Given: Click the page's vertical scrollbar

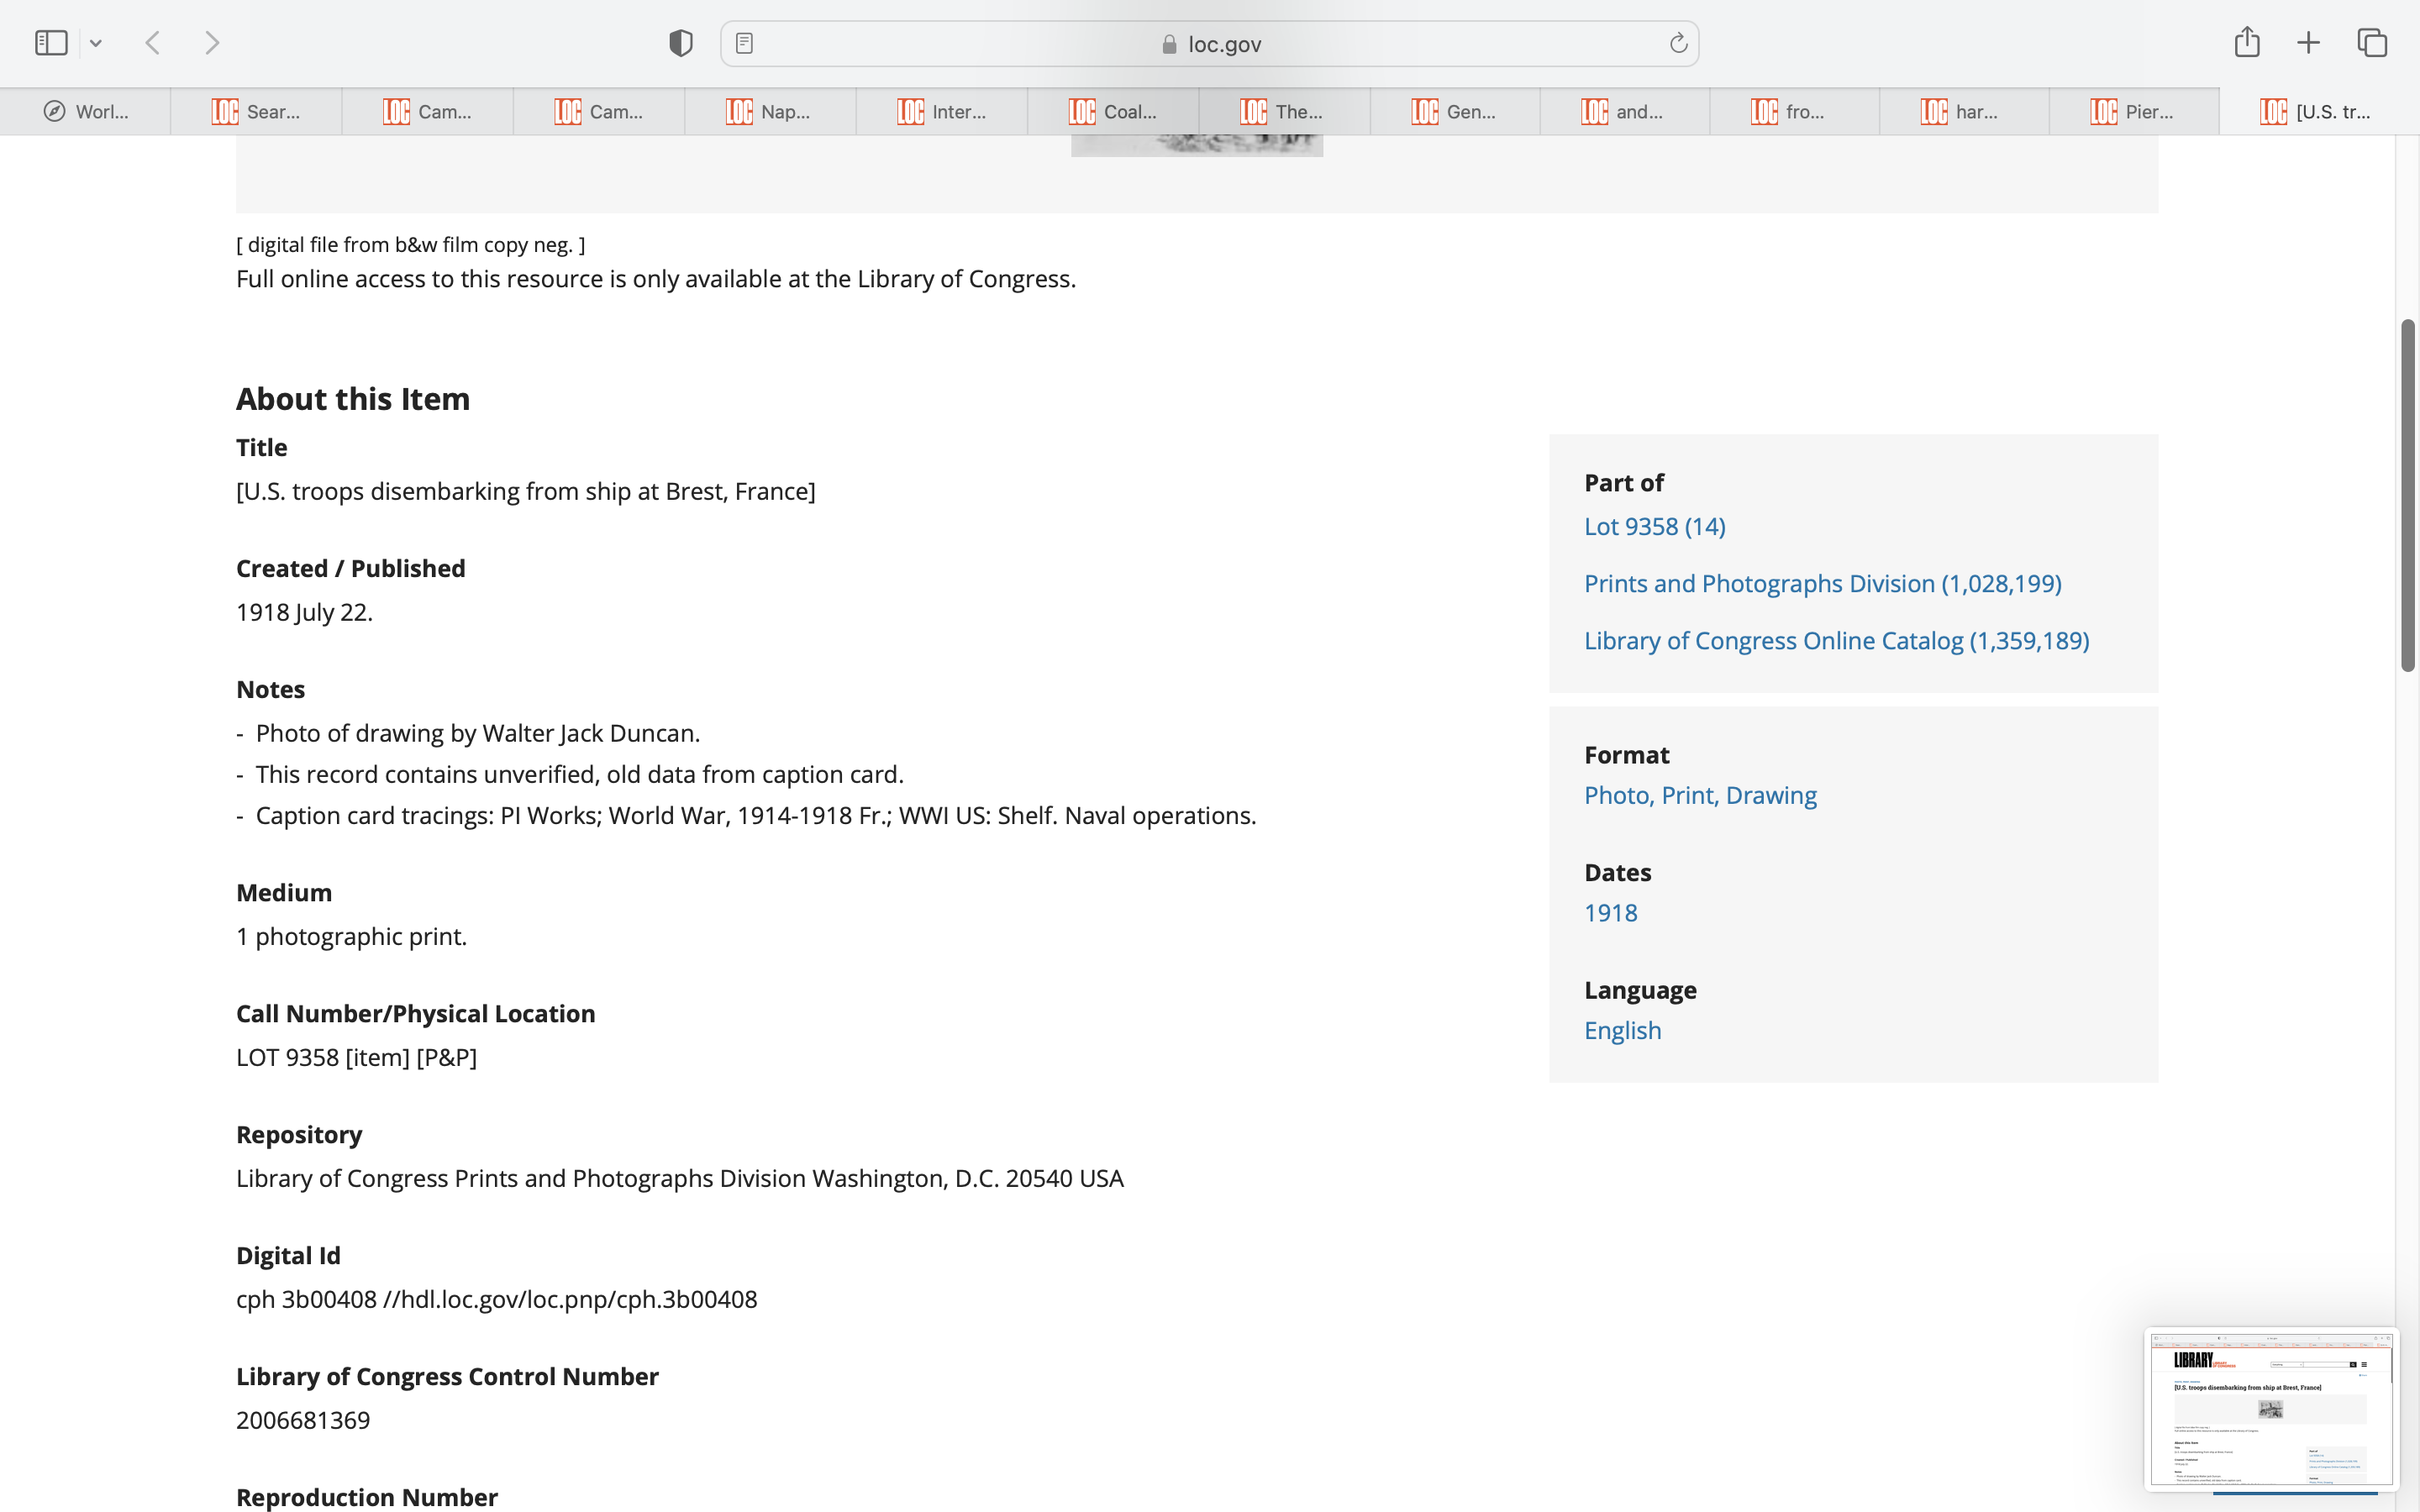Looking at the screenshot, I should (2408, 496).
